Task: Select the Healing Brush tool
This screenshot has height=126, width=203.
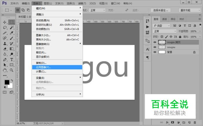Action: (x=5, y=38)
